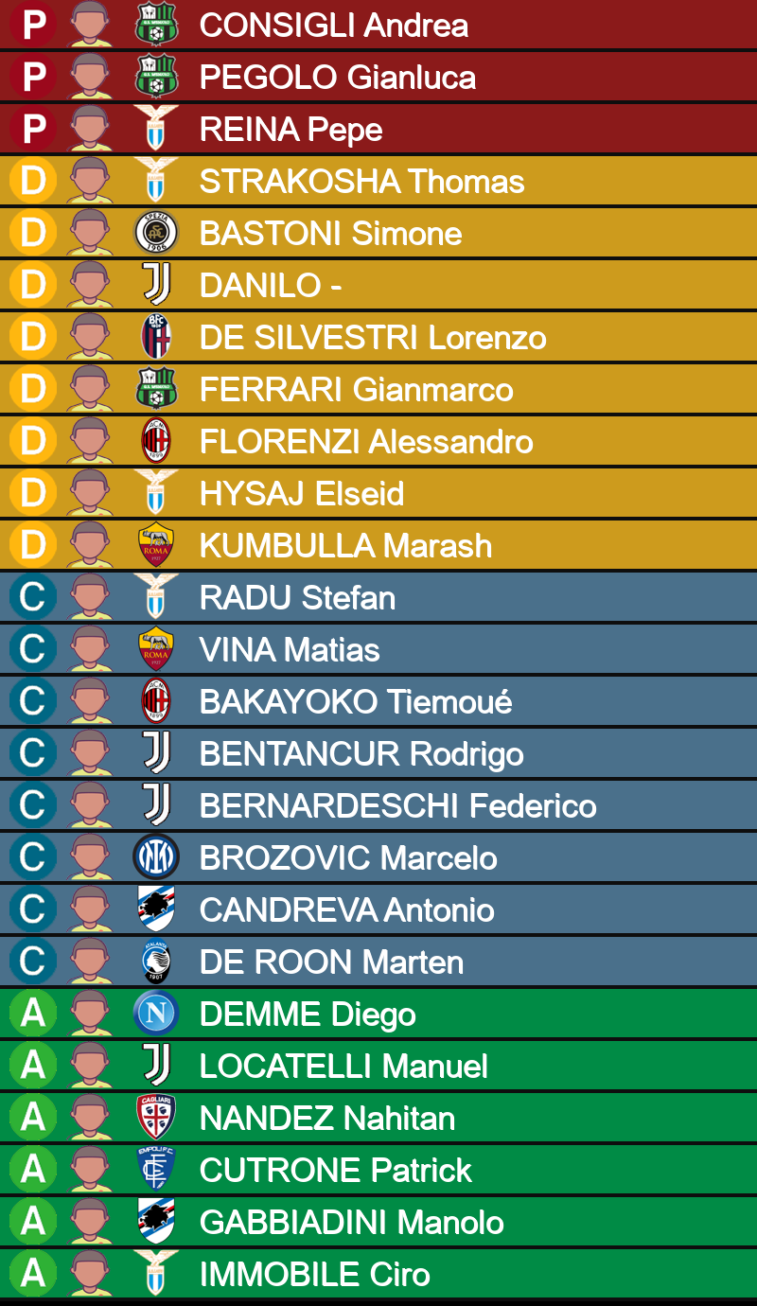Click the P role badge for REINA Pepe
757x1306 pixels.
click(x=33, y=129)
